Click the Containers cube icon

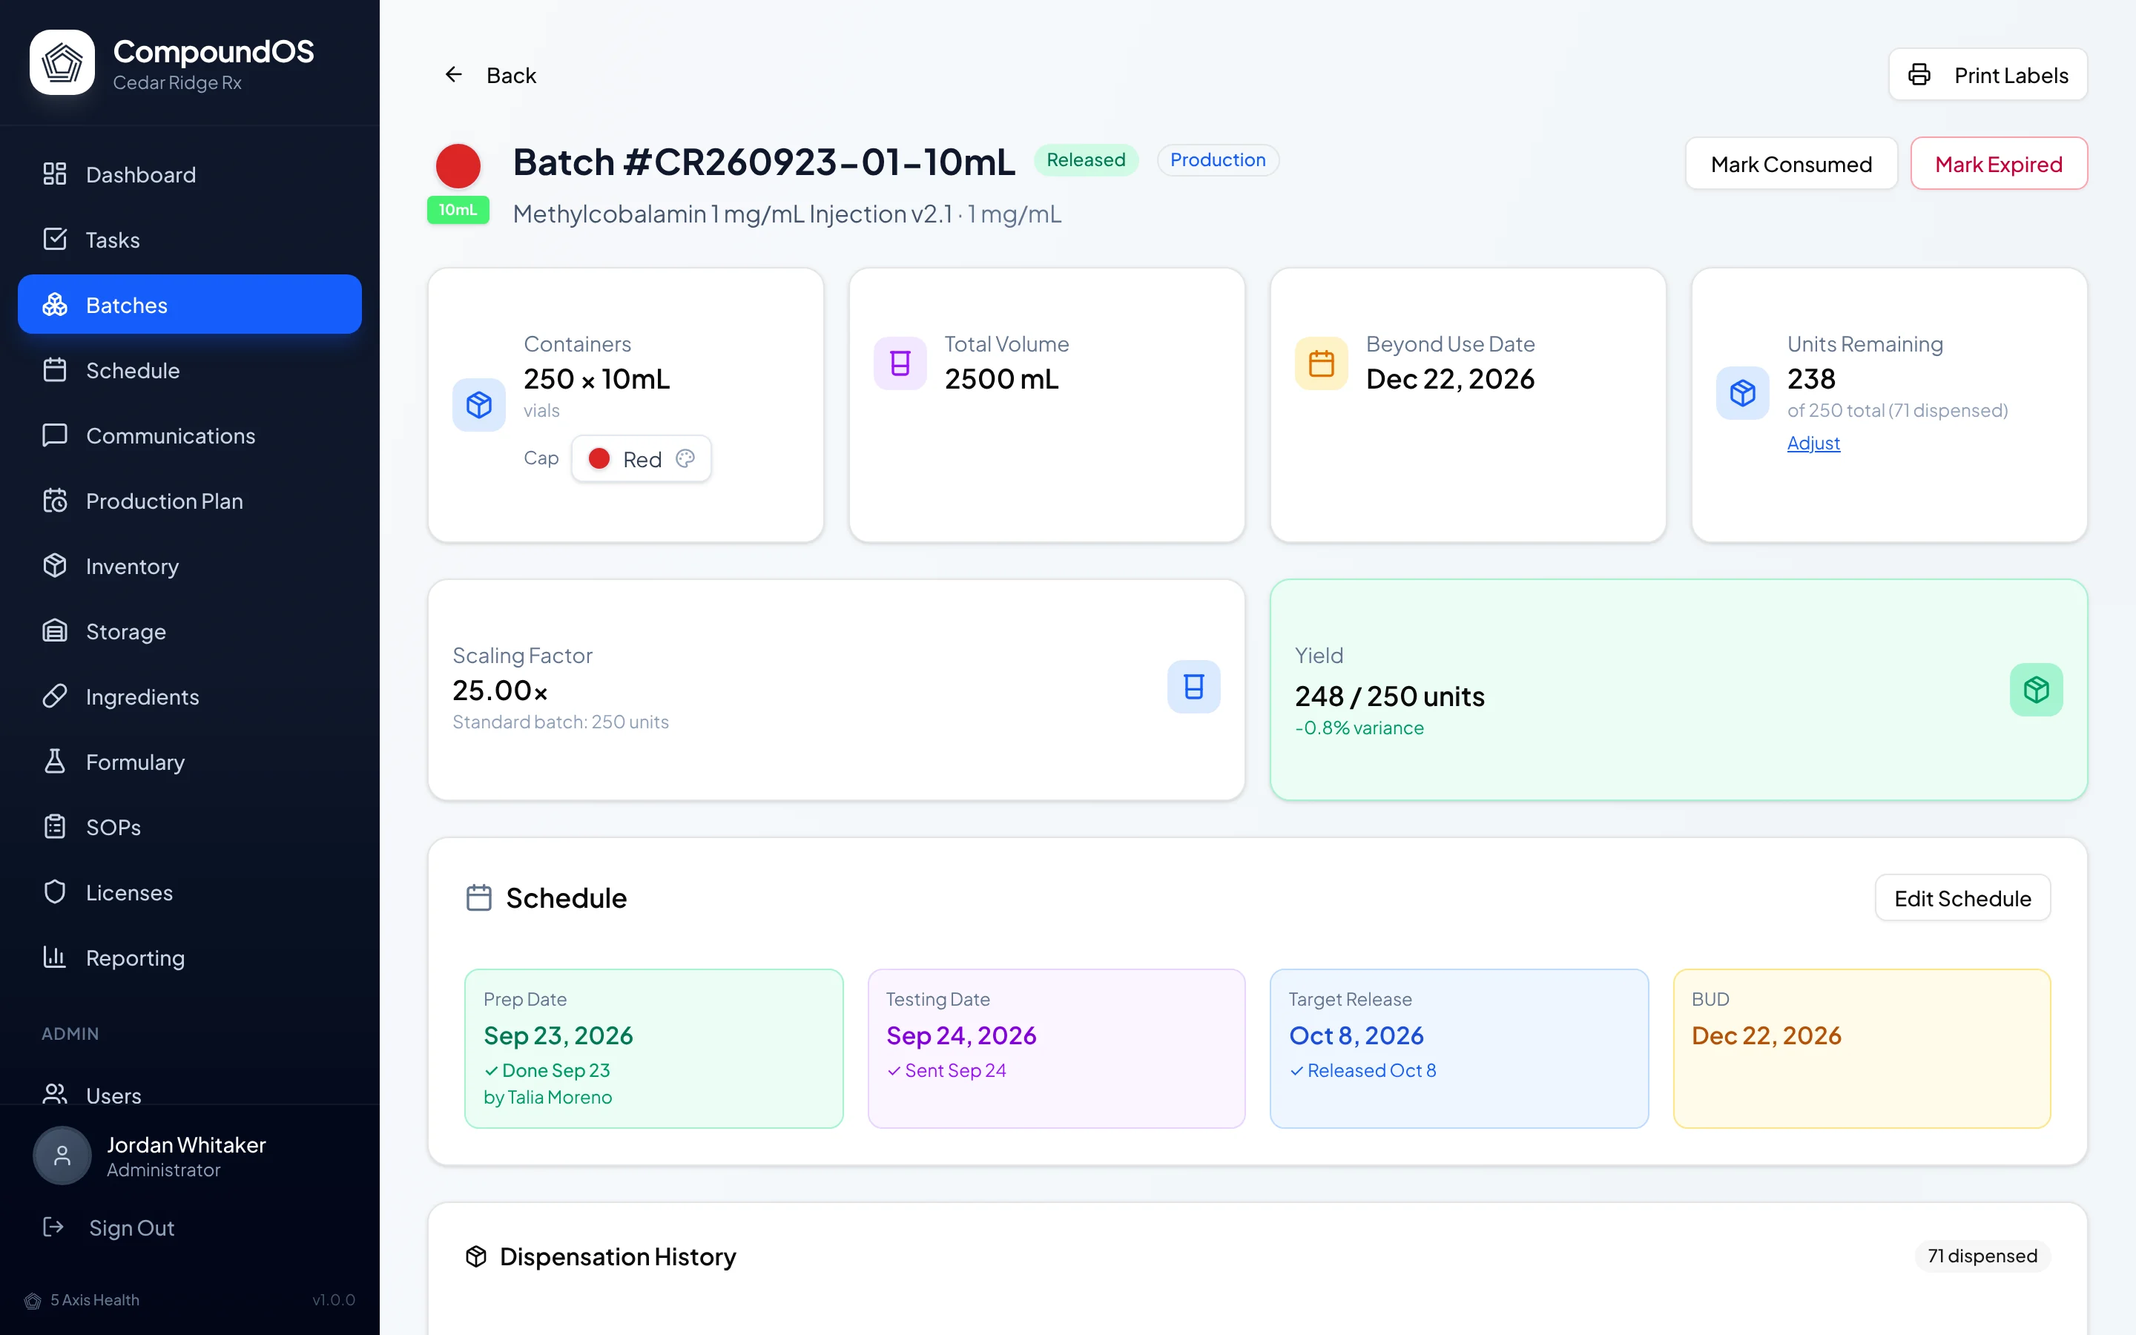pyautogui.click(x=479, y=405)
